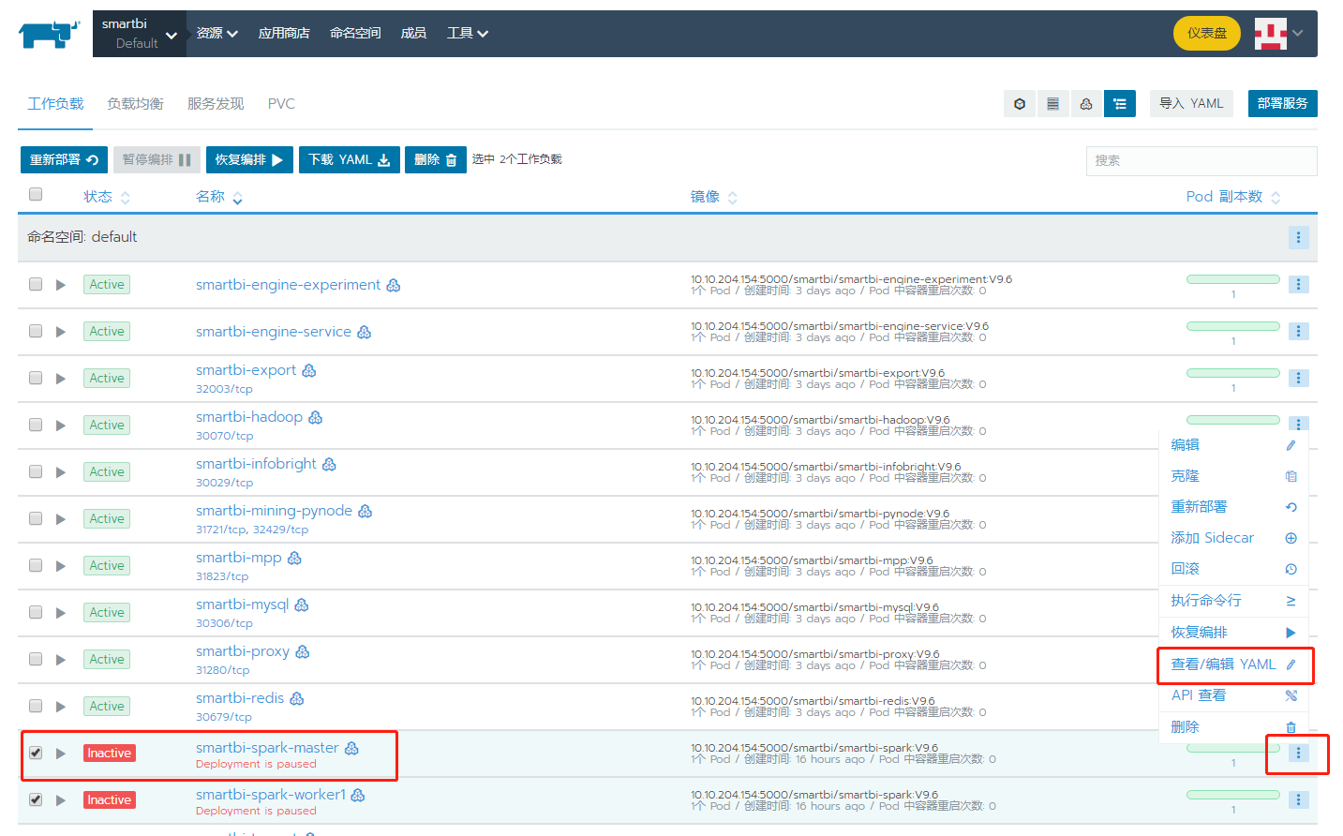This screenshot has height=836, width=1343.
Task: Click the 导入 YAML button
Action: [1191, 104]
